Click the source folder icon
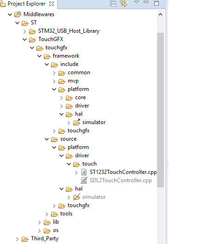The width and height of the screenshot is (221, 244). (x=54, y=139)
